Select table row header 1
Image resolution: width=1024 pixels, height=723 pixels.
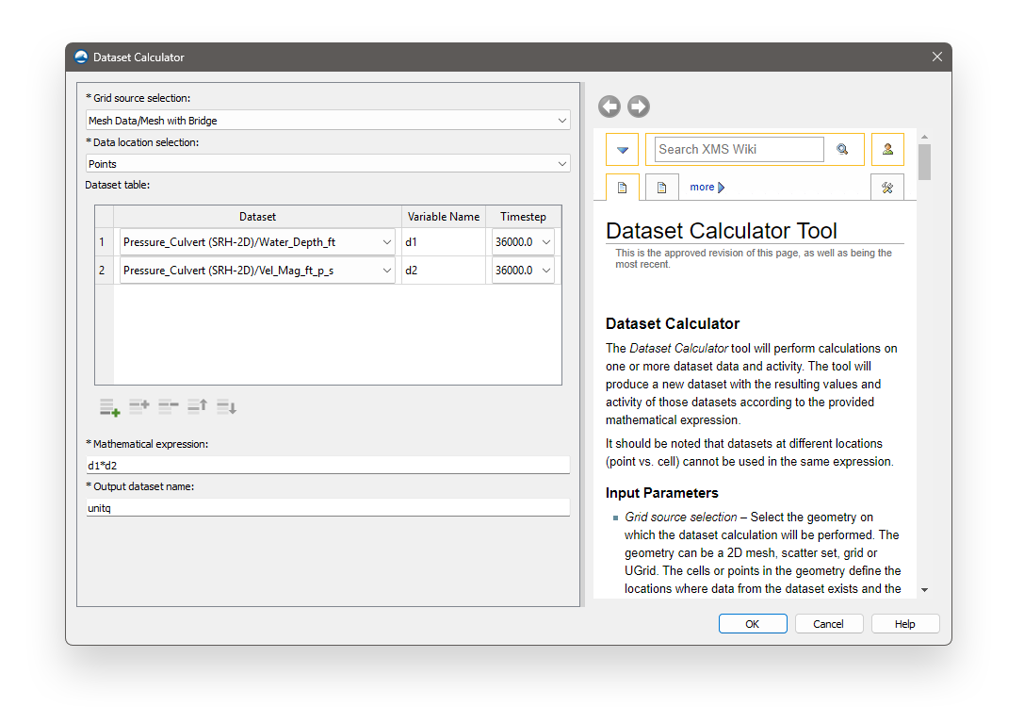tap(104, 242)
